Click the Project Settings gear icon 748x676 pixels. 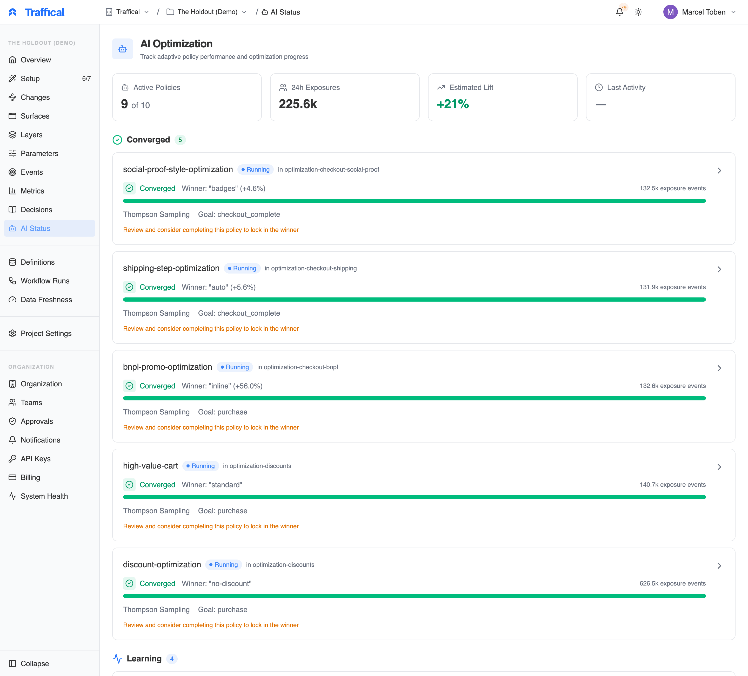13,334
